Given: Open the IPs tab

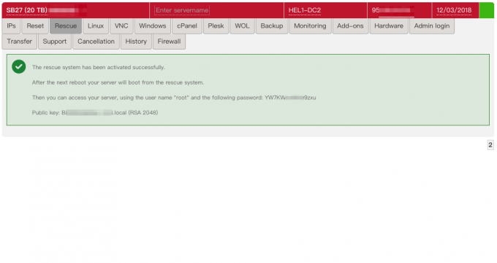Looking at the screenshot, I should click(11, 26).
